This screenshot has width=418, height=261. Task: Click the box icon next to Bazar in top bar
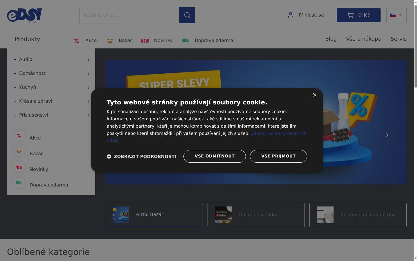(x=110, y=41)
